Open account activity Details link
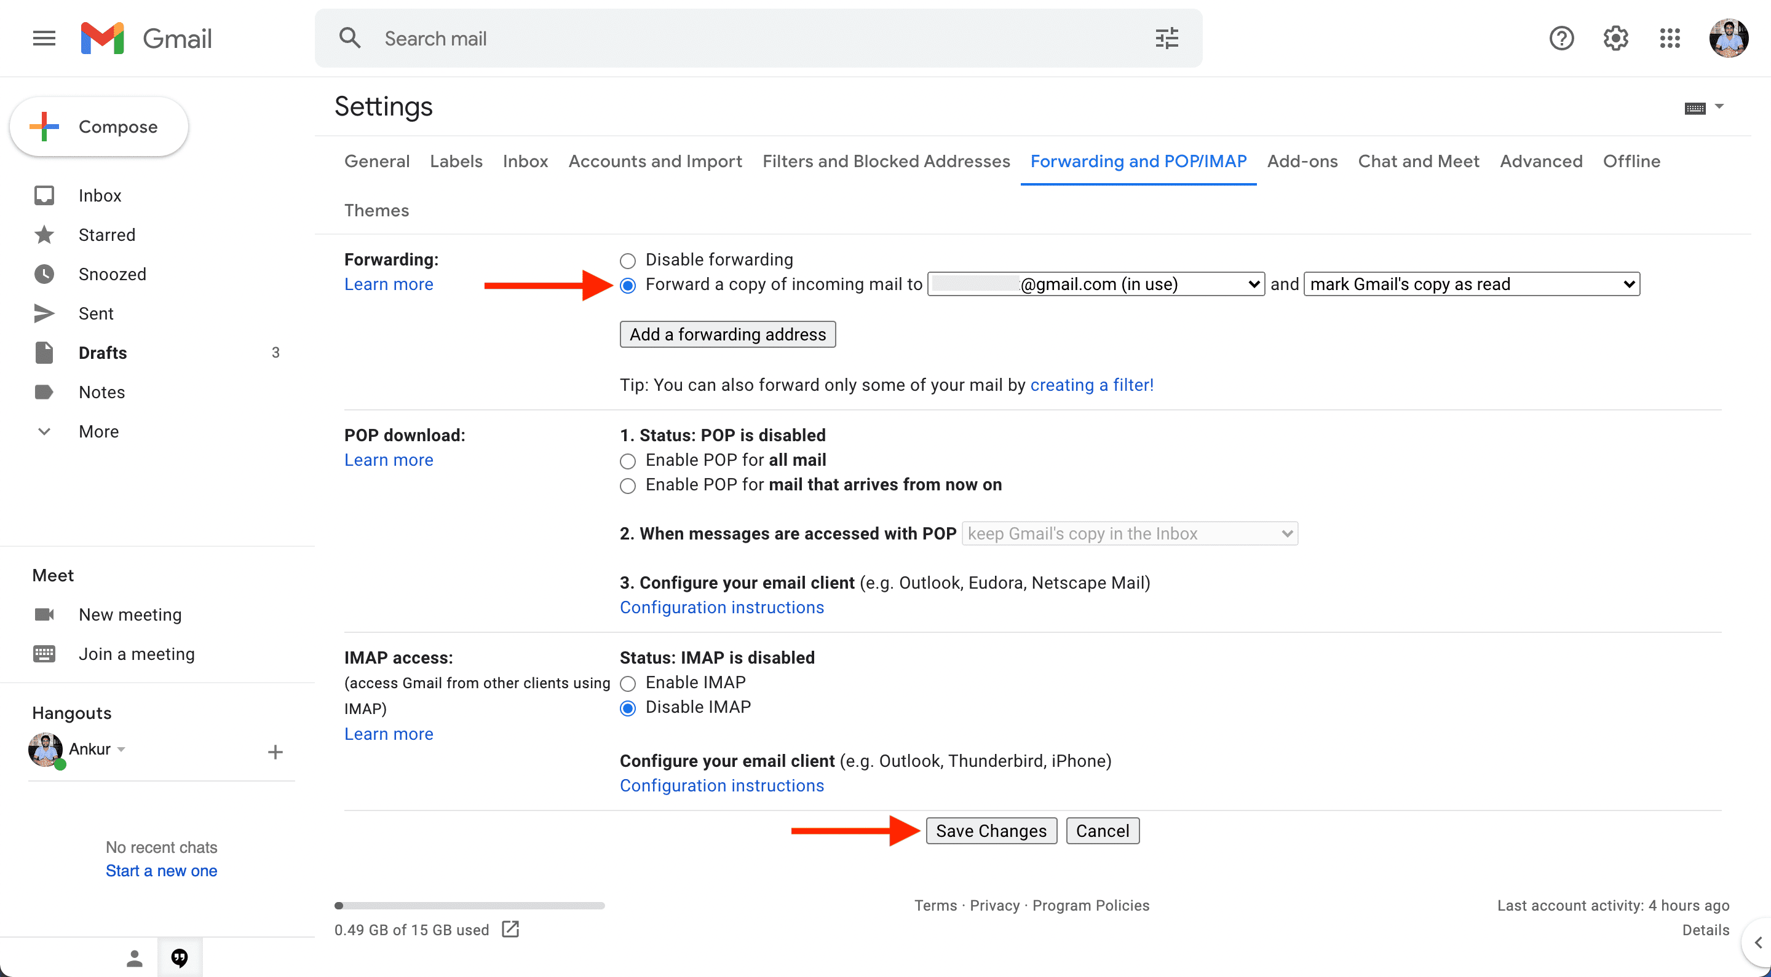Viewport: 1771px width, 977px height. [x=1705, y=930]
